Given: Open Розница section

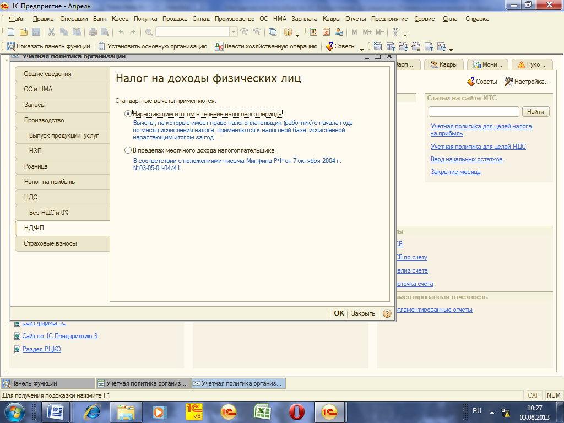Looking at the screenshot, I should click(63, 166).
